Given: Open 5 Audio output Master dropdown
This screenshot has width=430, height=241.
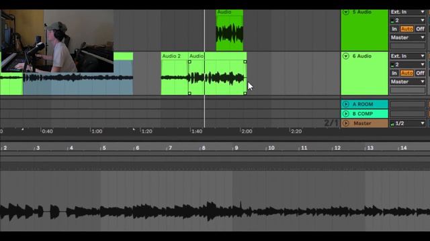Looking at the screenshot, I should [x=408, y=37].
